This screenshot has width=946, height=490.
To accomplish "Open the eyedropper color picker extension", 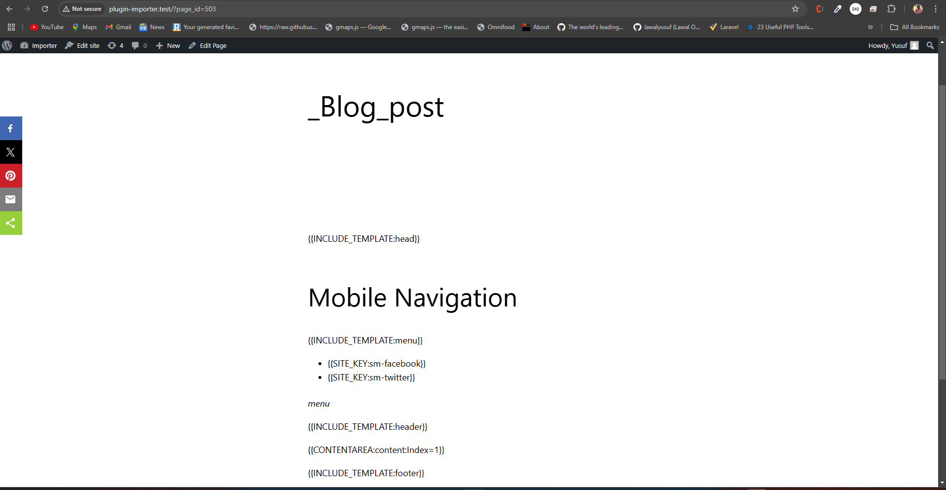I will point(838,9).
